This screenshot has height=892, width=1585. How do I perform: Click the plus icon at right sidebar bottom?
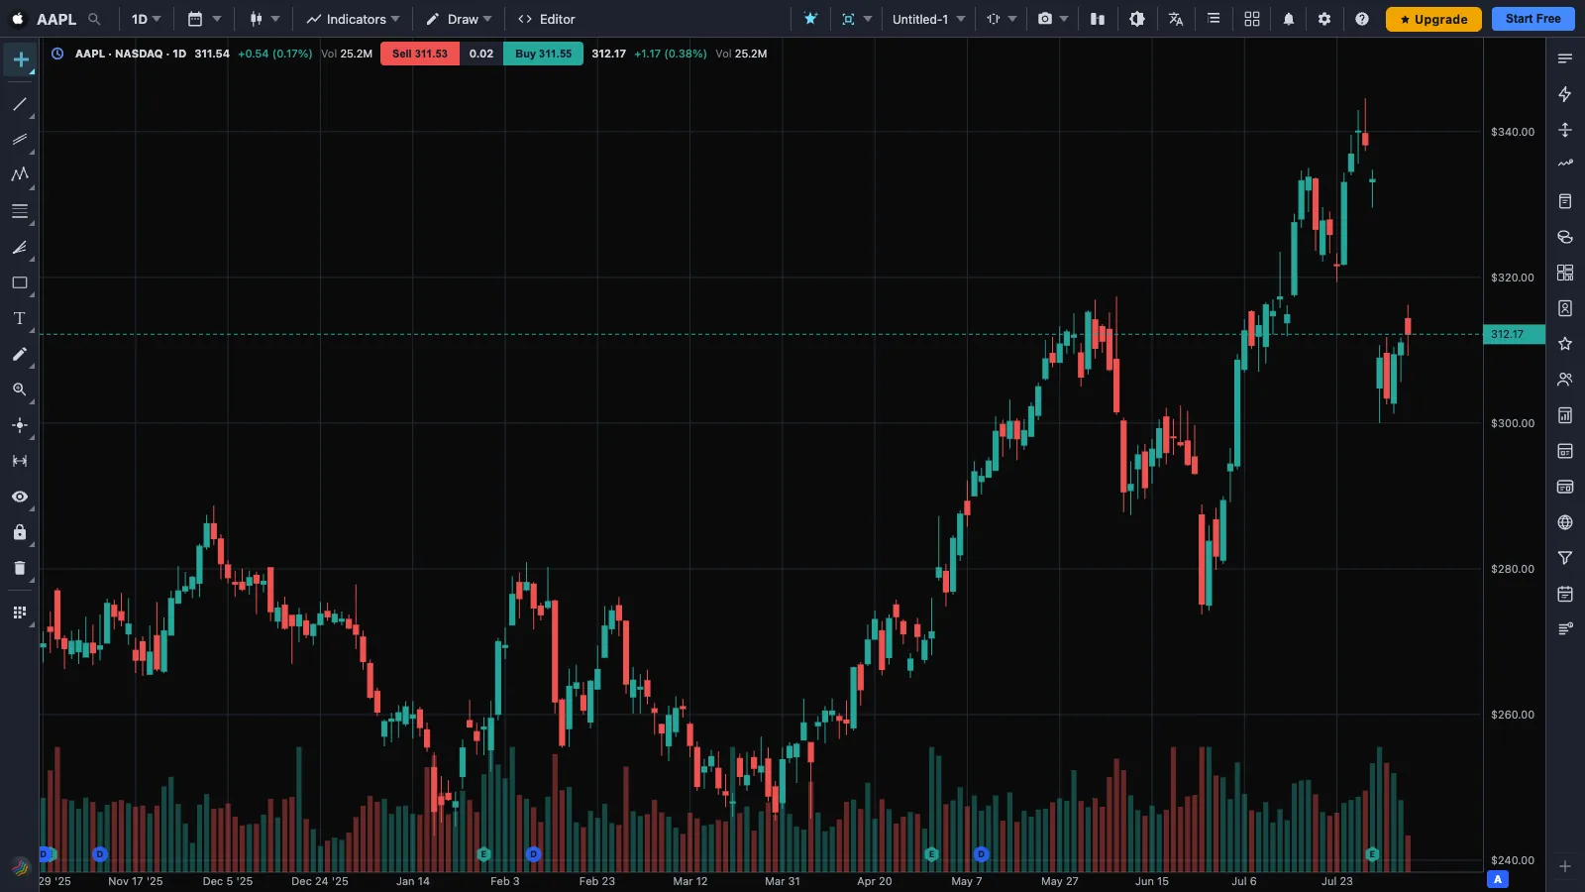pyautogui.click(x=1565, y=866)
